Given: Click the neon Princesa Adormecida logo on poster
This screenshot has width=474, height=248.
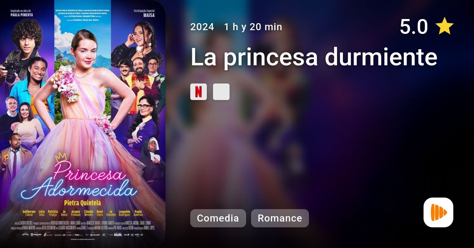Looking at the screenshot, I should click(79, 181).
